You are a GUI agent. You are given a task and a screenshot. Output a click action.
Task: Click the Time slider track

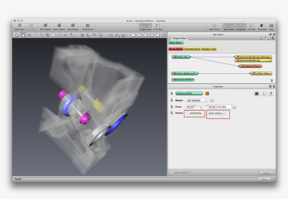[x=201, y=107]
